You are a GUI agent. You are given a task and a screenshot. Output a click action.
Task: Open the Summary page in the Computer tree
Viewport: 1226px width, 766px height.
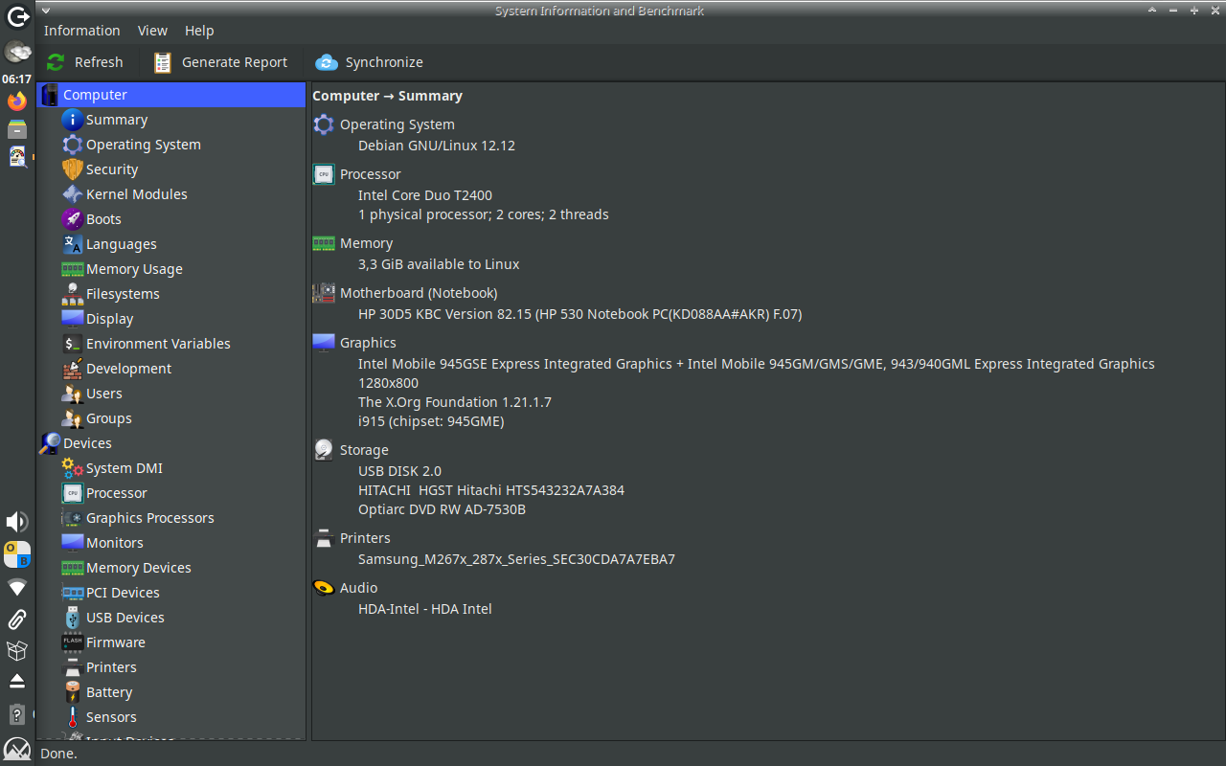coord(116,120)
